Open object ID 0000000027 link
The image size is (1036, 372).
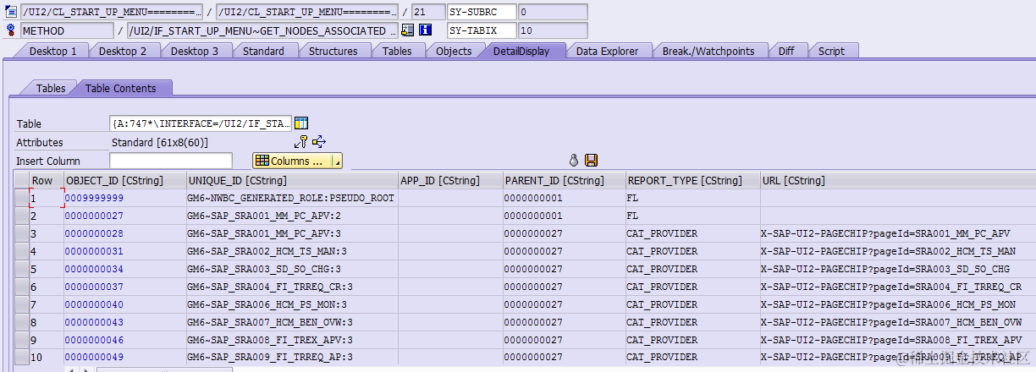coord(94,216)
